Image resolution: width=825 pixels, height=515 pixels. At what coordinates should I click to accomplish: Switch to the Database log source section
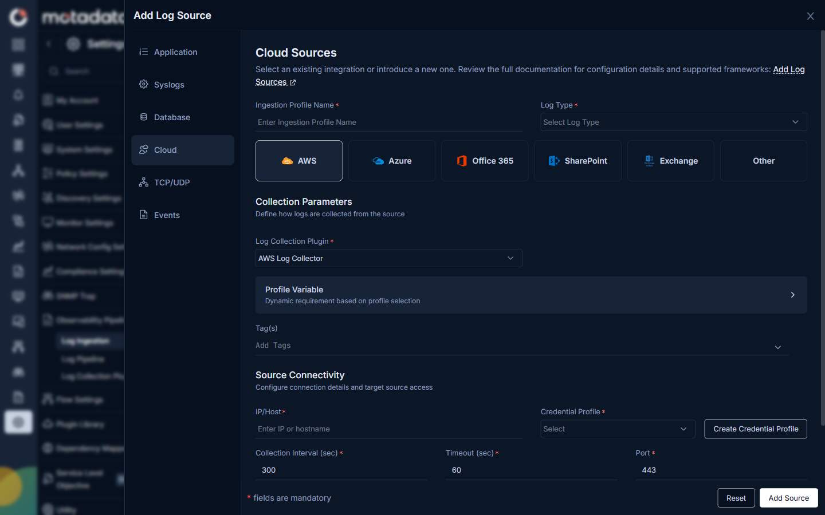tap(182, 117)
